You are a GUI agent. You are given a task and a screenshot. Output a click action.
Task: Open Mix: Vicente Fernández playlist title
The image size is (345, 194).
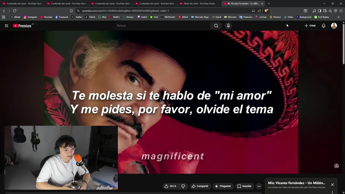coord(296,183)
